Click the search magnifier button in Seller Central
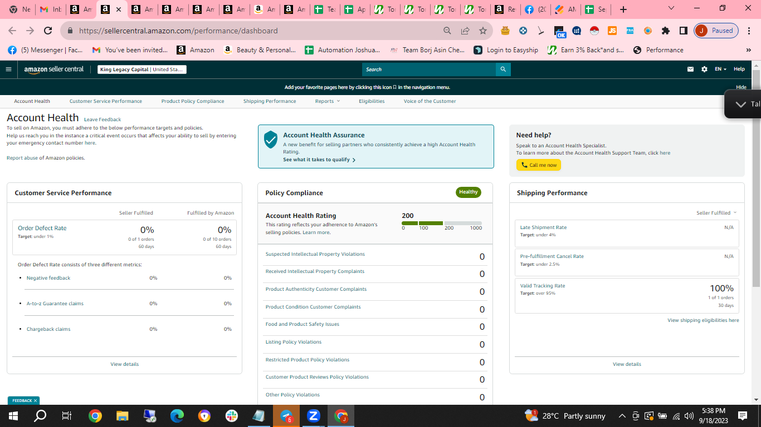761x427 pixels. (503, 69)
